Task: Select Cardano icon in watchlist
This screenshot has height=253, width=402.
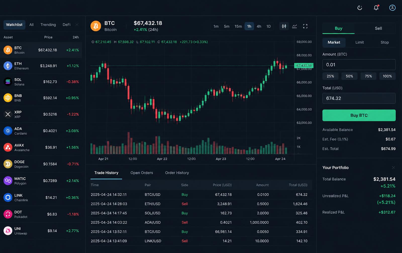Action: 8,131
